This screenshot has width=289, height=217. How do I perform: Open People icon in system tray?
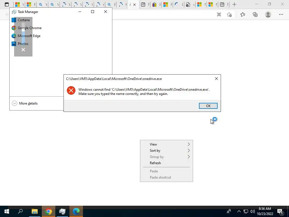click(229, 211)
